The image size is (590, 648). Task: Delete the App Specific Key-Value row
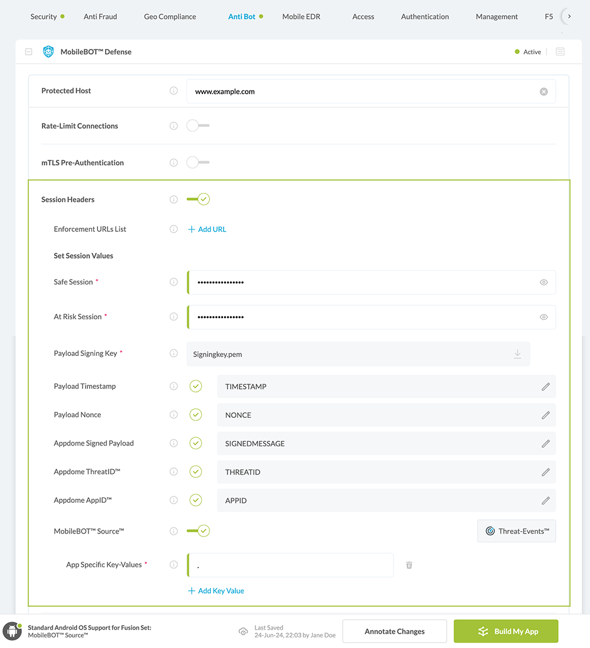[x=409, y=565]
